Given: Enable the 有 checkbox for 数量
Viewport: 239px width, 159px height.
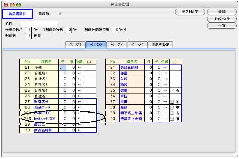Looking at the screenshot, I should (x=172, y=90).
